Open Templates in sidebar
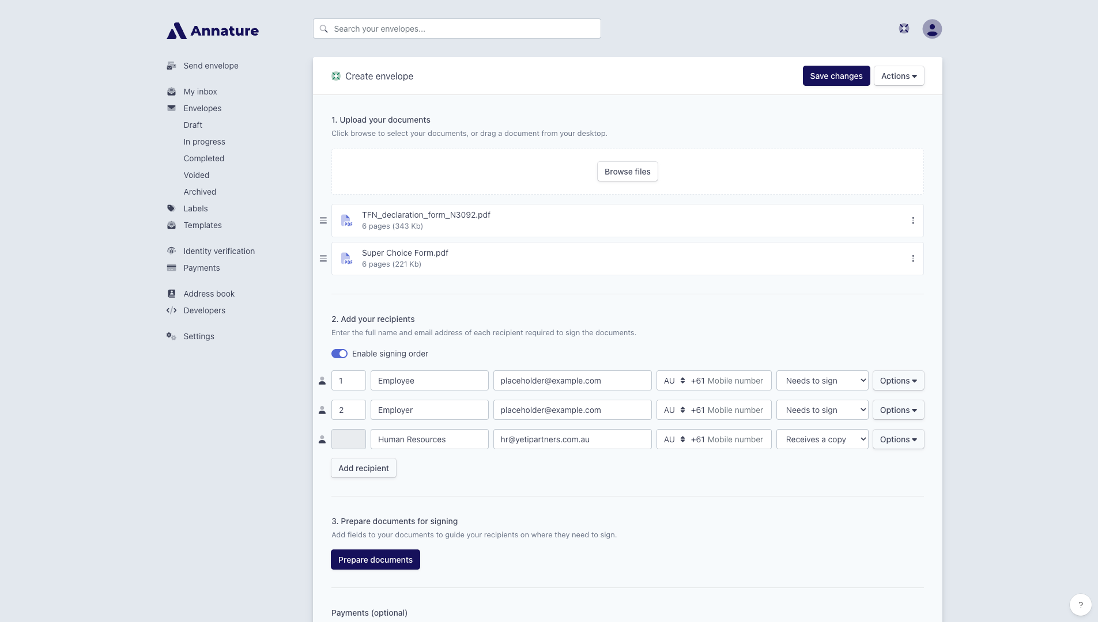Viewport: 1098px width, 622px height. (202, 225)
